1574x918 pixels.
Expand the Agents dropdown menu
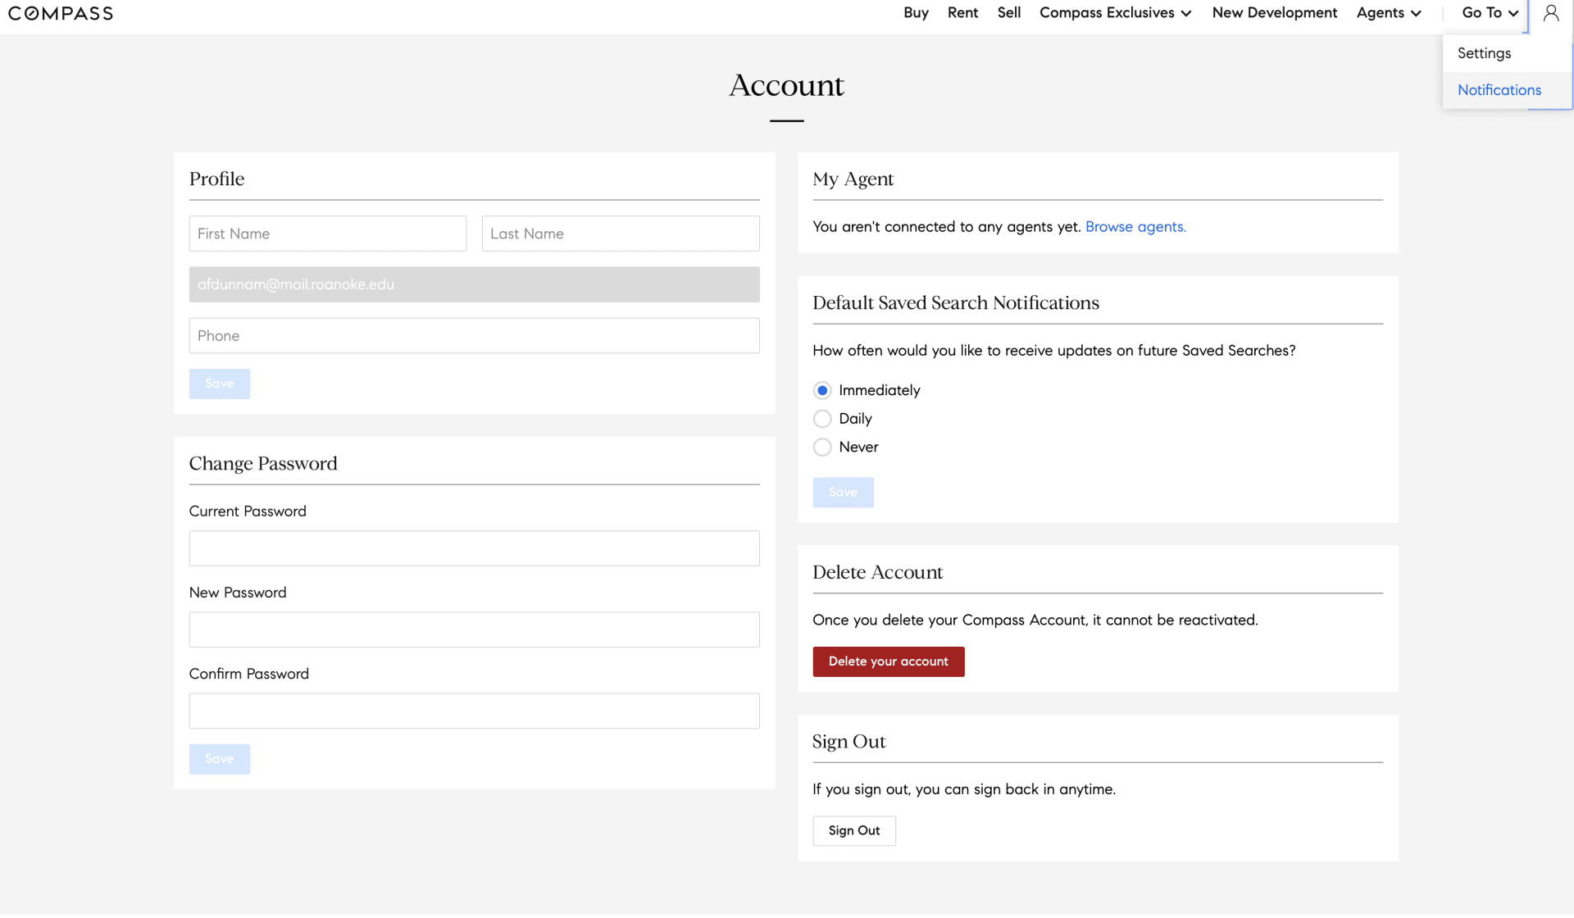(x=1389, y=13)
